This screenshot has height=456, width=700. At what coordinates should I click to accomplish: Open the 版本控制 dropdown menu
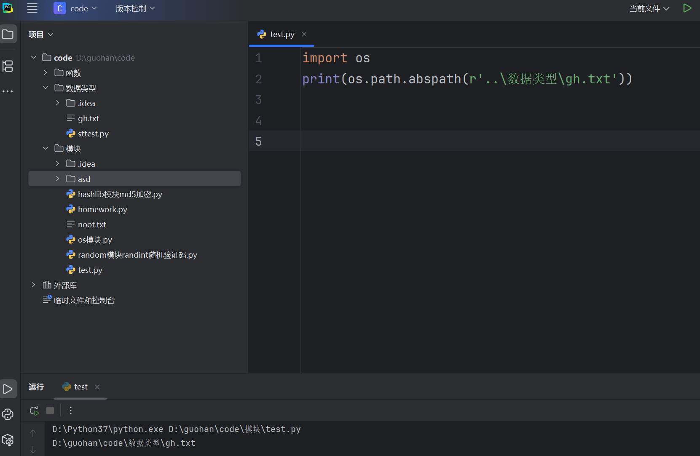pos(135,8)
